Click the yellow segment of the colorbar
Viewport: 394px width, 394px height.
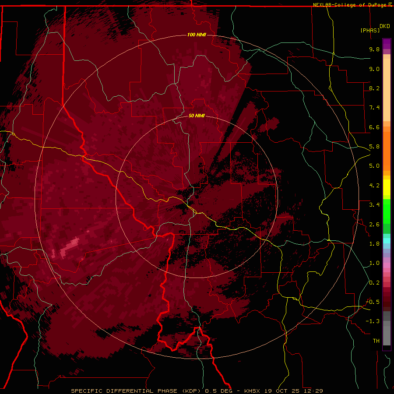click(387, 187)
